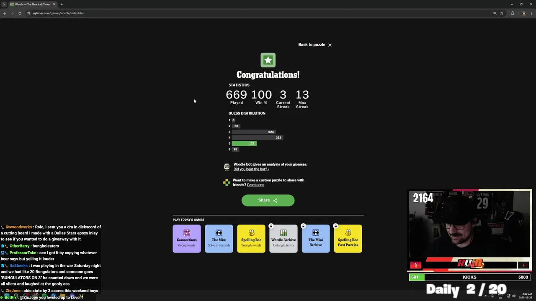Open the Wordle Archive card
The height and width of the screenshot is (301, 536).
click(x=283, y=239)
